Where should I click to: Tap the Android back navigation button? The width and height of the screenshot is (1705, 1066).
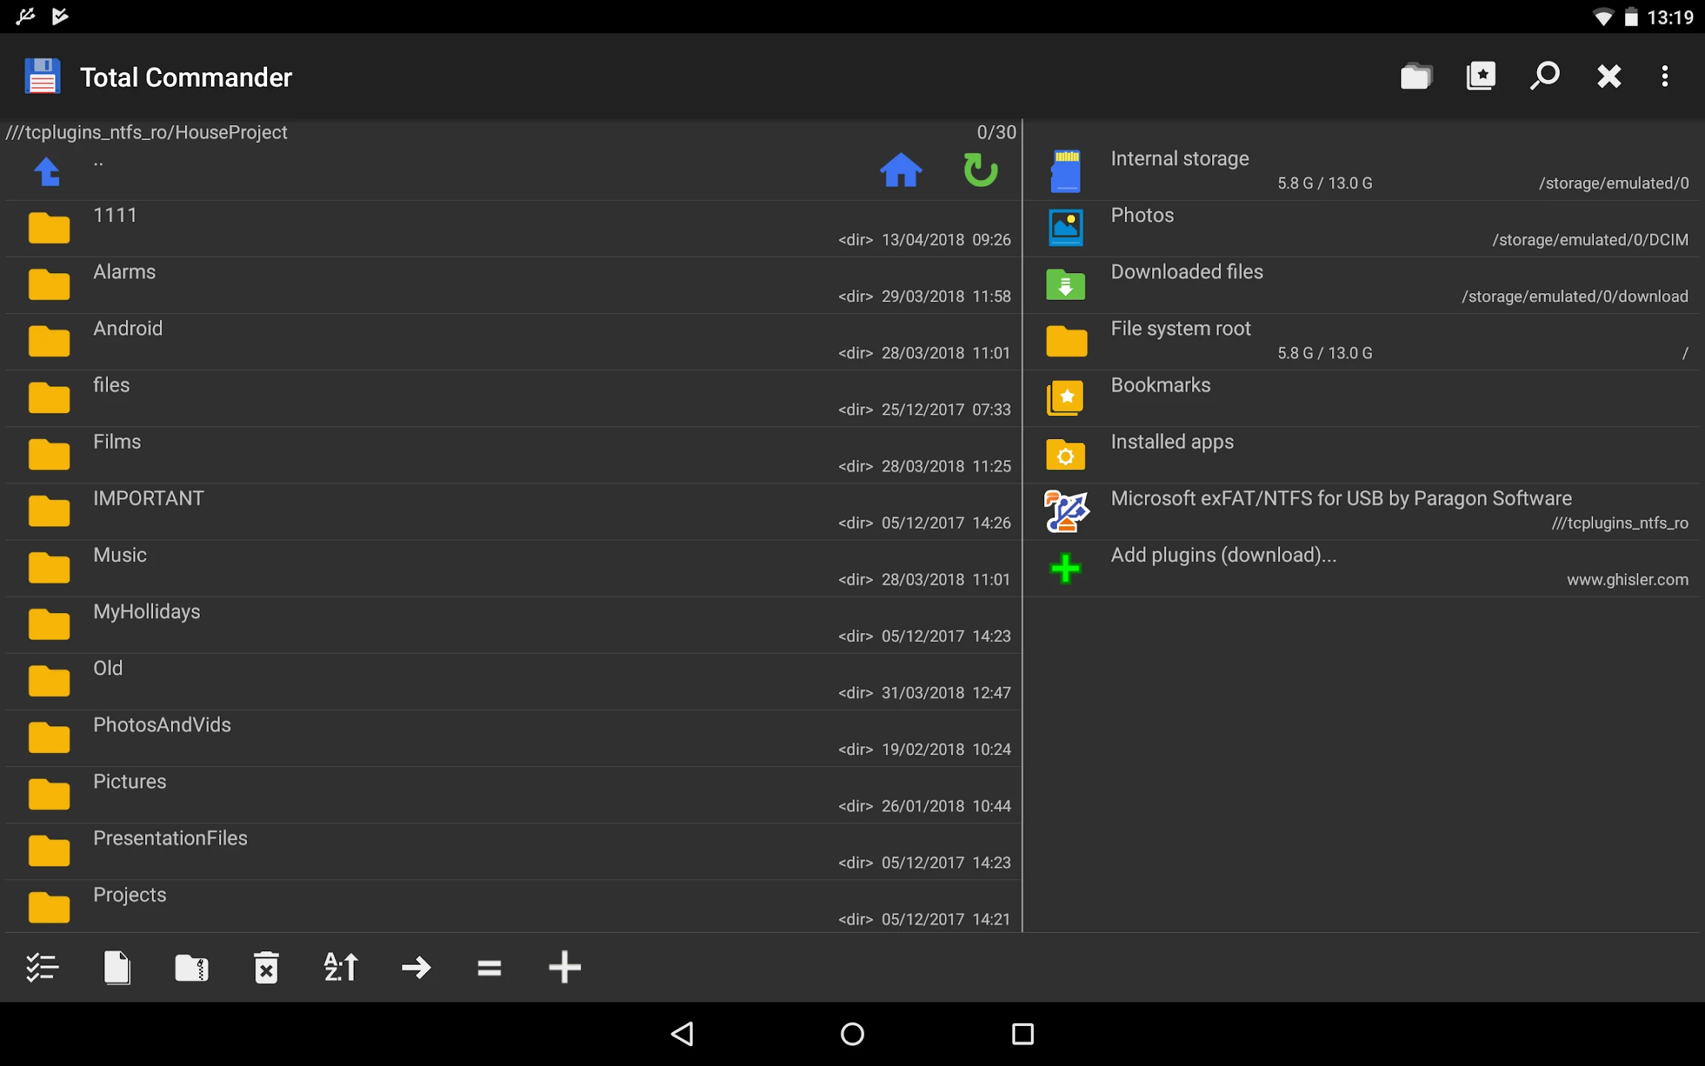(x=682, y=1034)
